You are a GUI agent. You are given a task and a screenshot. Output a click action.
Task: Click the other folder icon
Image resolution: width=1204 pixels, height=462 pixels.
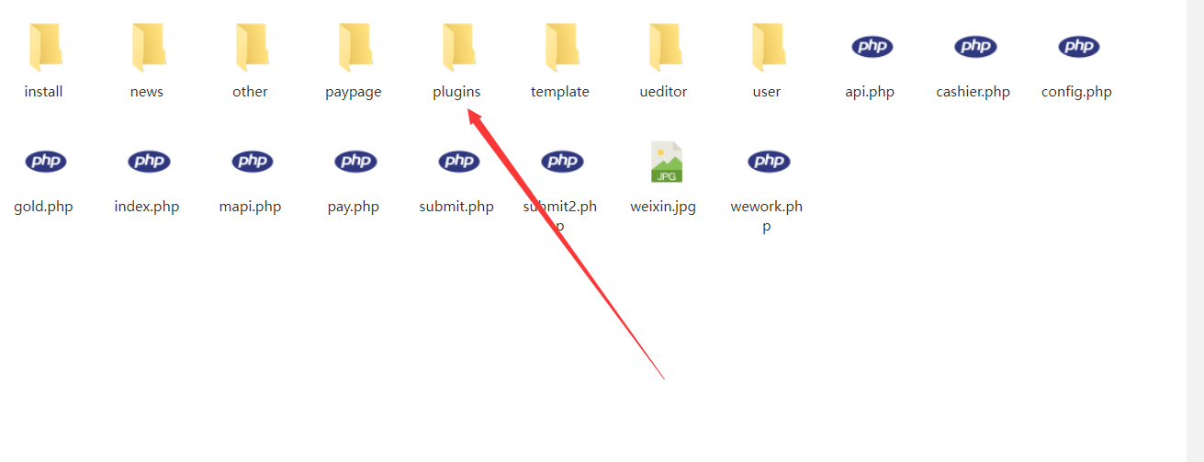point(250,48)
